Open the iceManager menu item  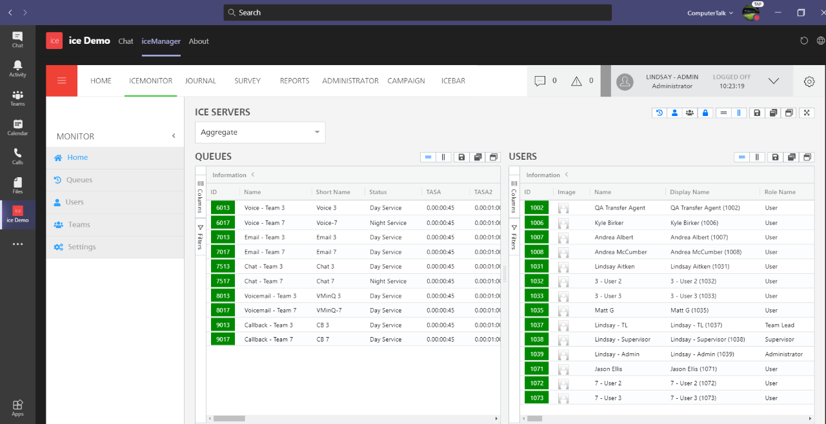point(161,41)
